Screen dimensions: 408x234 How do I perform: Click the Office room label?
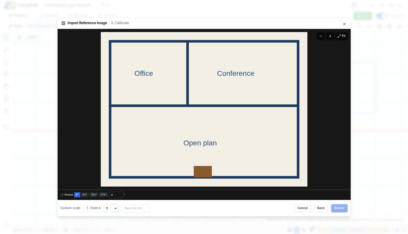[x=144, y=74]
